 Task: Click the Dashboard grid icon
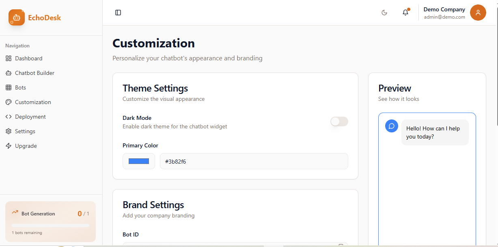tap(9, 58)
